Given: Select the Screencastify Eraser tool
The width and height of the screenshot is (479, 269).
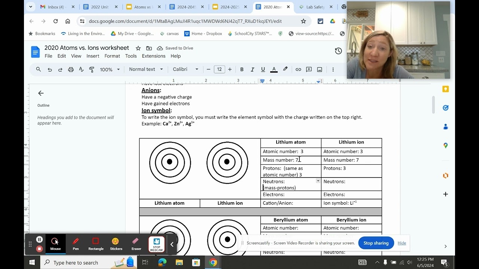Looking at the screenshot, I should [136, 244].
